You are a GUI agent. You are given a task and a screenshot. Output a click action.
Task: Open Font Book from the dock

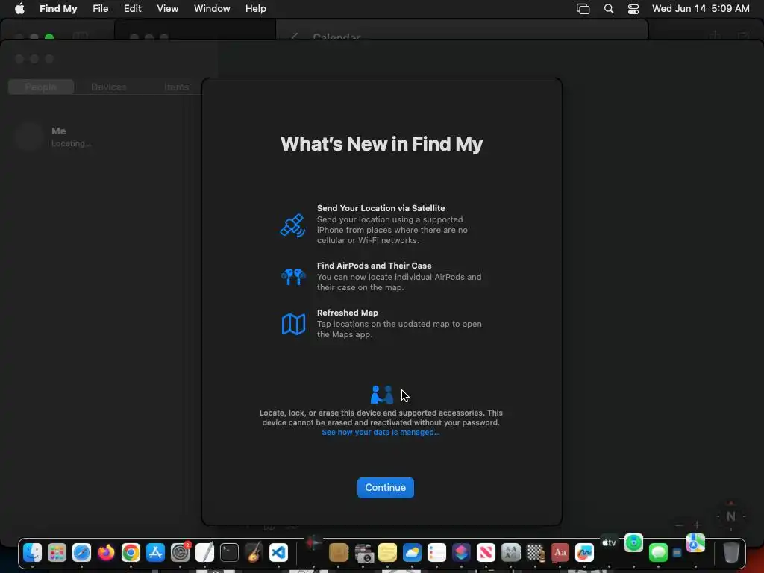pos(510,553)
